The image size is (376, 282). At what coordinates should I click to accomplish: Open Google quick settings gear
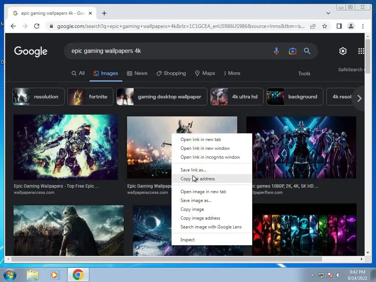343,51
